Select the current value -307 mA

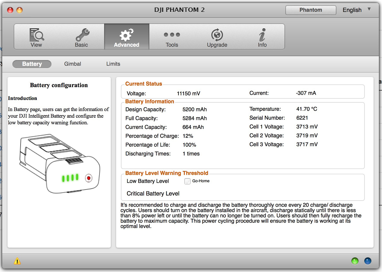point(306,93)
